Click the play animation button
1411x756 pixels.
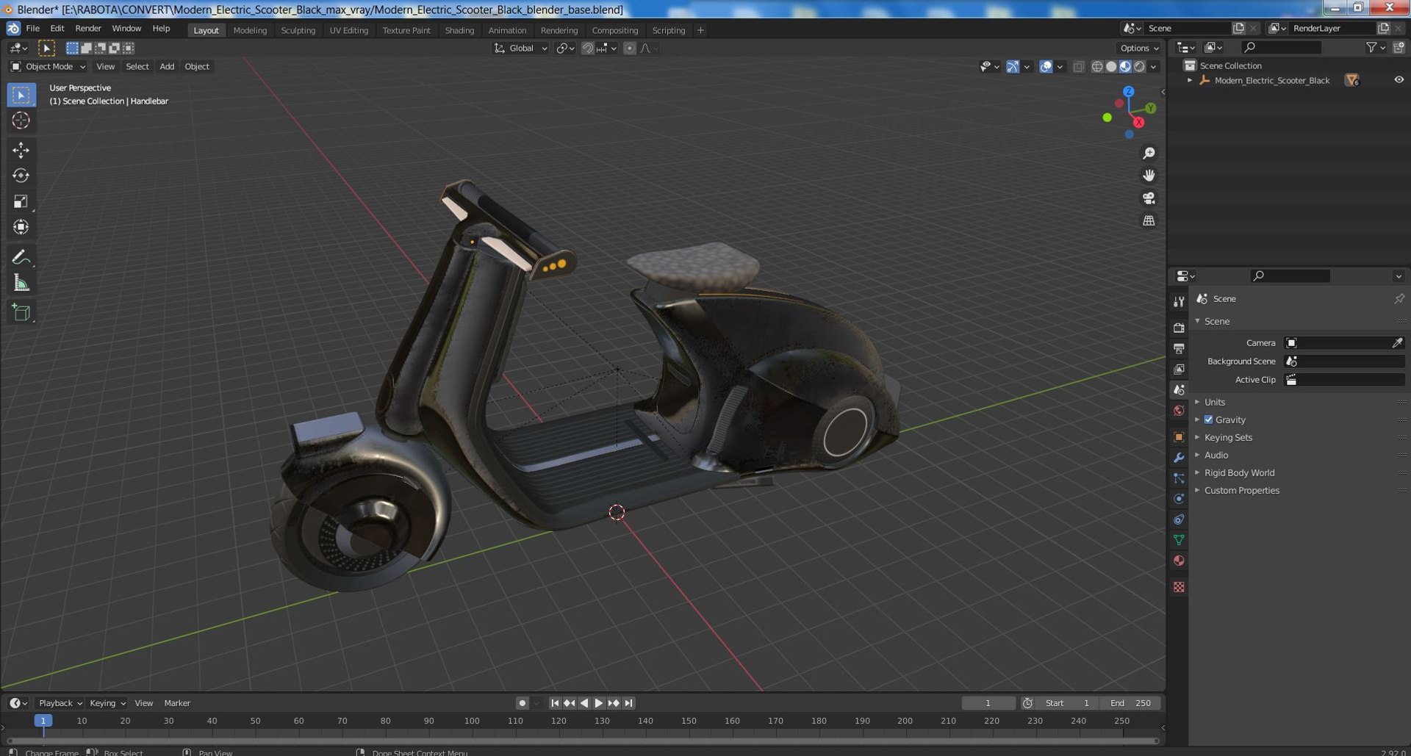click(x=598, y=703)
